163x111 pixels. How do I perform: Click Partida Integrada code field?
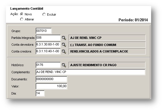[x=48, y=38]
